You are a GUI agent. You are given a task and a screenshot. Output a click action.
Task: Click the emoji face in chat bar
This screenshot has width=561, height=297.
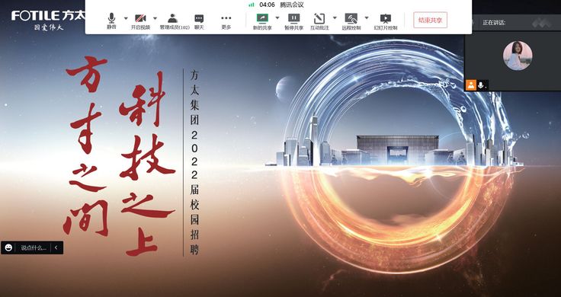pos(8,247)
